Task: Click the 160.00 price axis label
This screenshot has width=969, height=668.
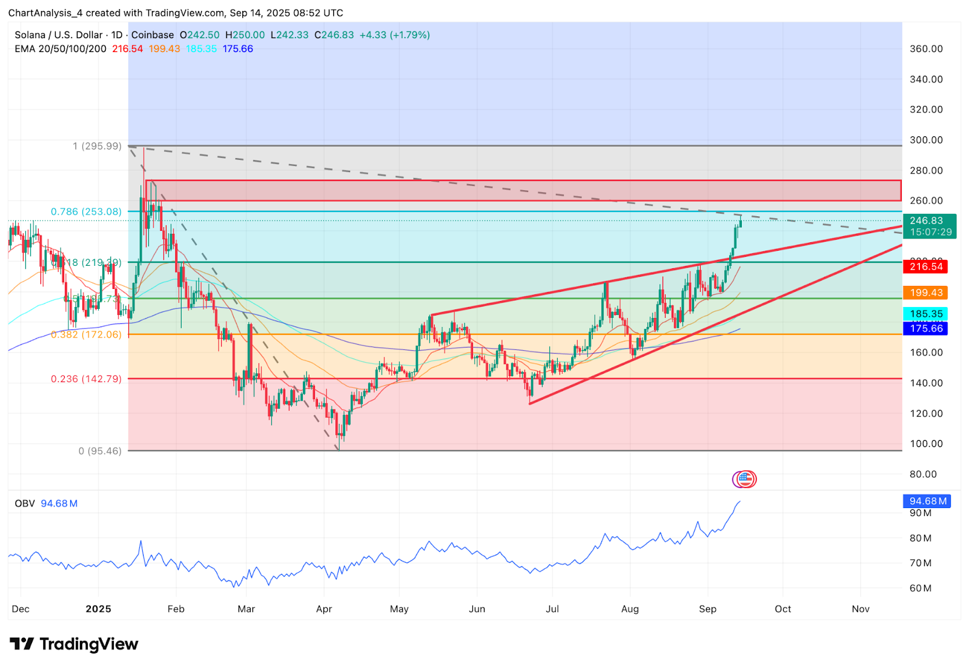Action: pos(926,352)
